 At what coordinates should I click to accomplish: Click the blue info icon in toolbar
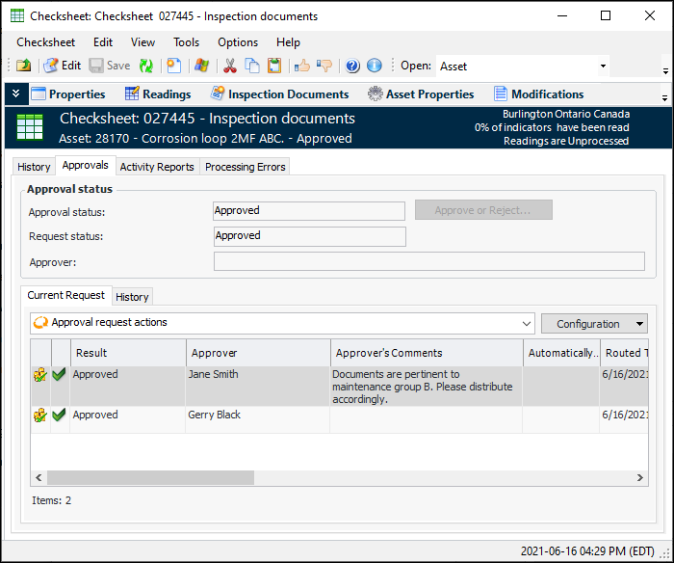[x=375, y=66]
